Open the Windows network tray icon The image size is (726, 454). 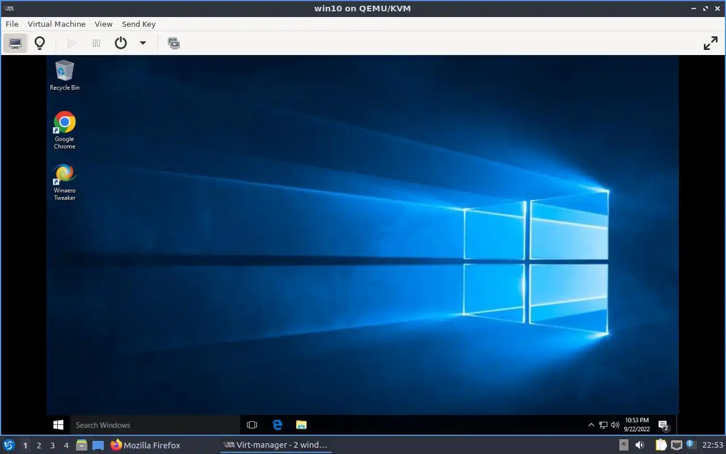click(x=603, y=424)
